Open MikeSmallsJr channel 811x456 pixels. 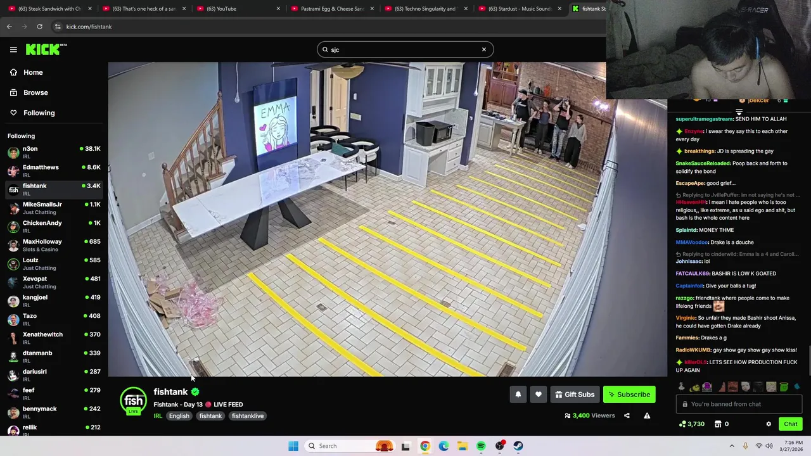[54, 208]
